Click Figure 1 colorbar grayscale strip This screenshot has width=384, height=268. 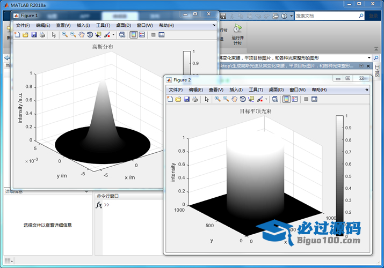pos(187,63)
